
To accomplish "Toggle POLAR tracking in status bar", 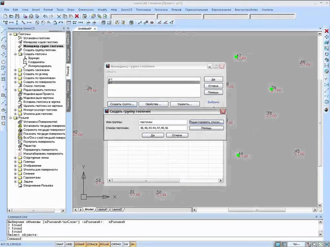I will (104, 244).
